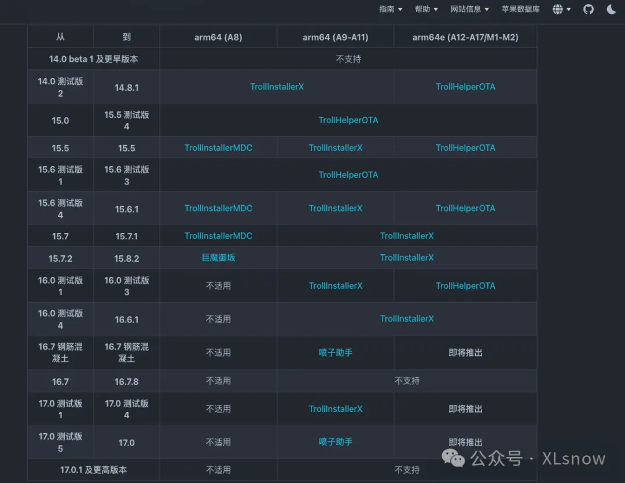Select the 14.0 测试版 2 cell
The width and height of the screenshot is (625, 483).
[x=61, y=87]
